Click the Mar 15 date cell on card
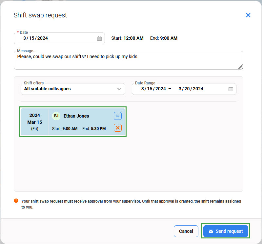 34,122
